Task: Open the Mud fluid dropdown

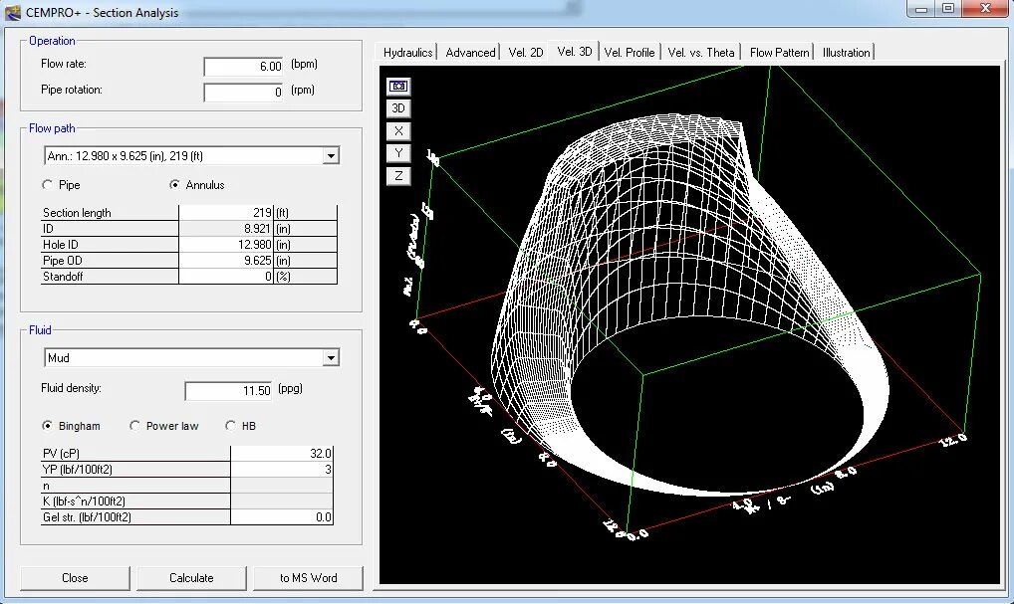Action: pyautogui.click(x=331, y=358)
